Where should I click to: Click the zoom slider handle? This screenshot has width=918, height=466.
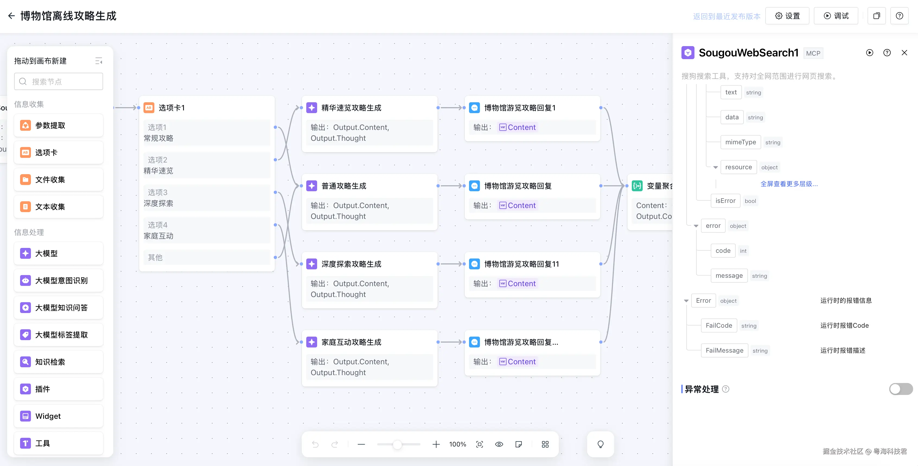pyautogui.click(x=397, y=444)
